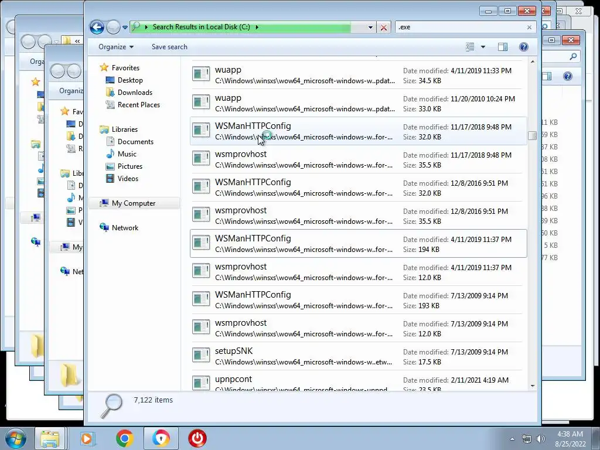The width and height of the screenshot is (600, 450).
Task: Select wsmprovhost dated 12/8/2016 9:51 PM
Action: coord(358,216)
